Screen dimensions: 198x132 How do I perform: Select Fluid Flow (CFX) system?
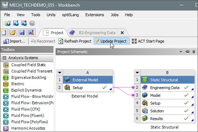[x=26, y=109]
